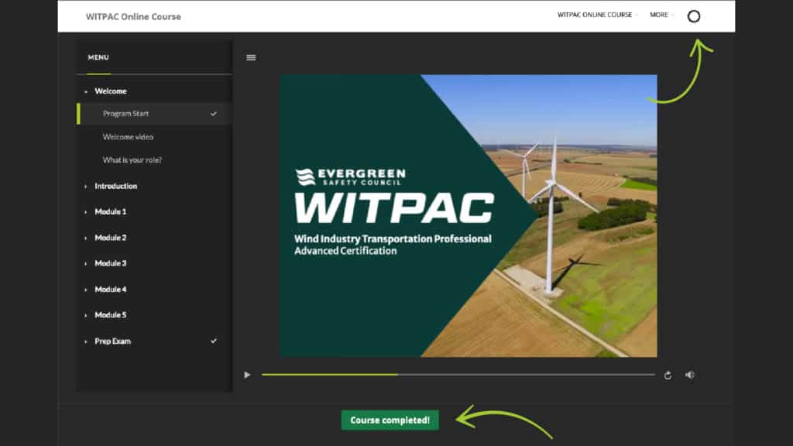The height and width of the screenshot is (446, 793).
Task: Expand Module 2 in the menu
Action: coord(85,238)
